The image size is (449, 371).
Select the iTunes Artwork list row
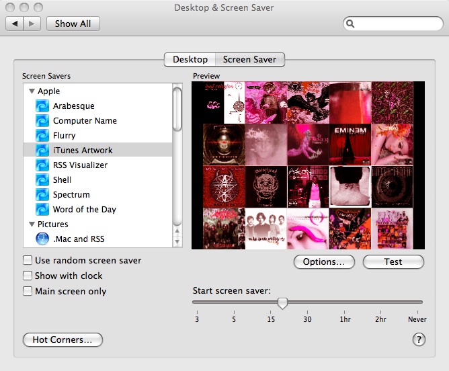(x=97, y=151)
